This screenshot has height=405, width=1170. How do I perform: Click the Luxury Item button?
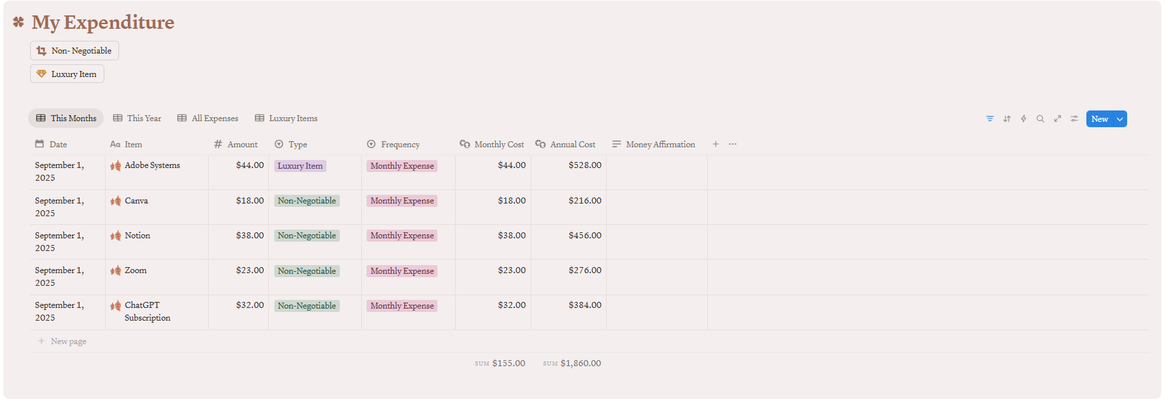67,74
